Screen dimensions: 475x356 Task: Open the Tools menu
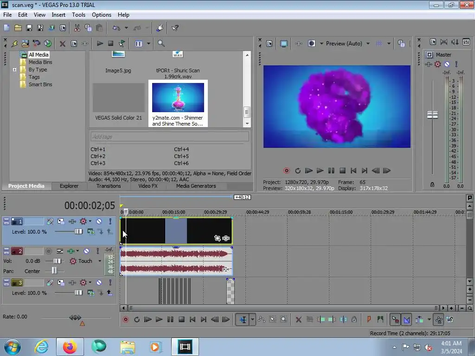(x=78, y=14)
